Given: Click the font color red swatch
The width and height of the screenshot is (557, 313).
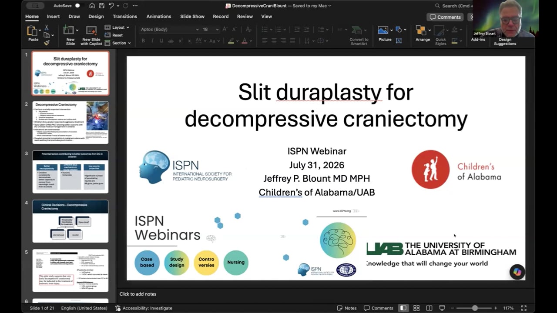Looking at the screenshot, I should (x=244, y=41).
